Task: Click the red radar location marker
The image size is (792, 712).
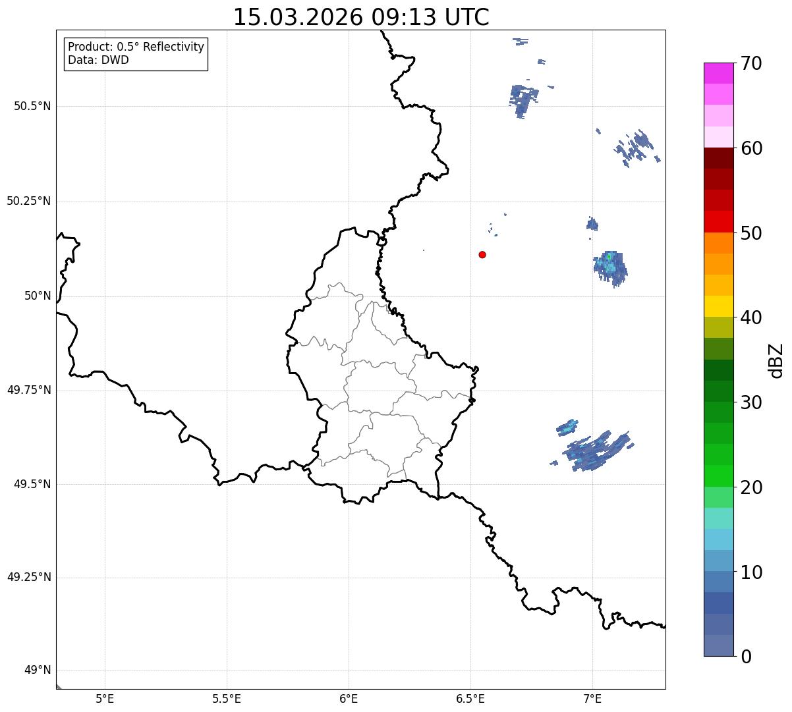Action: pyautogui.click(x=482, y=254)
